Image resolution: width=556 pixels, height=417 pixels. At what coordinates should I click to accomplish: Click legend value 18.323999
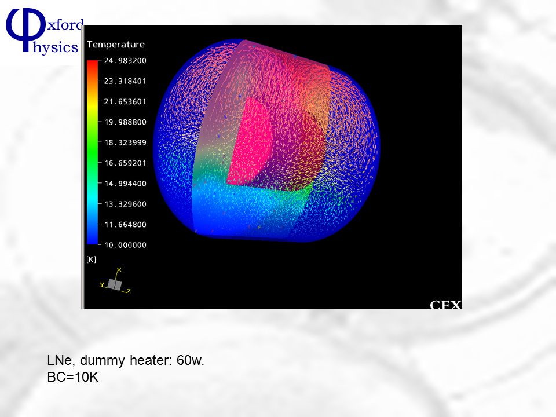coord(125,143)
